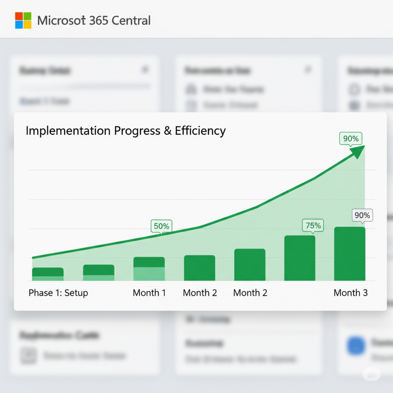The width and height of the screenshot is (393, 393).
Task: Select the first bar in Phase 1: Setup
Action: click(x=48, y=274)
